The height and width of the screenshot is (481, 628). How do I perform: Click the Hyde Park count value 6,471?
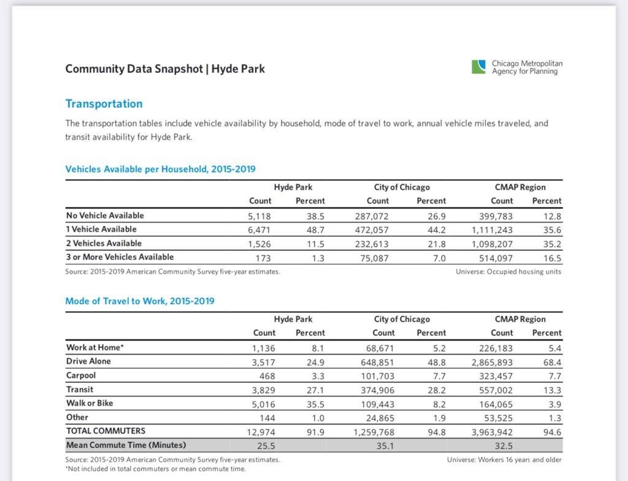[259, 230]
